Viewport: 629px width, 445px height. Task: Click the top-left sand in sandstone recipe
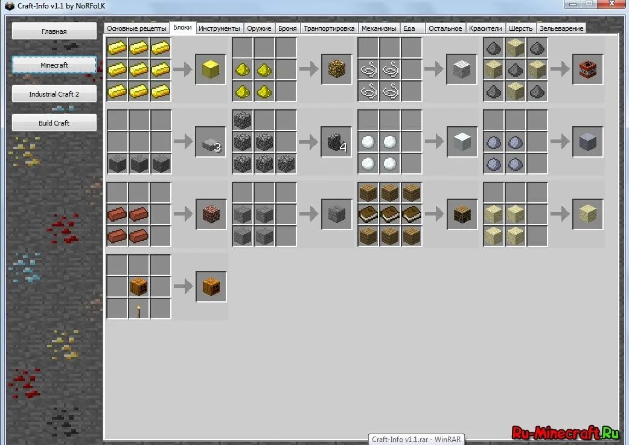click(494, 214)
